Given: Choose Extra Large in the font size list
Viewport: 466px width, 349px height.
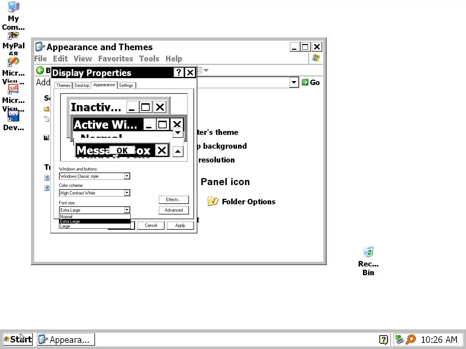Looking at the screenshot, I should pos(95,221).
